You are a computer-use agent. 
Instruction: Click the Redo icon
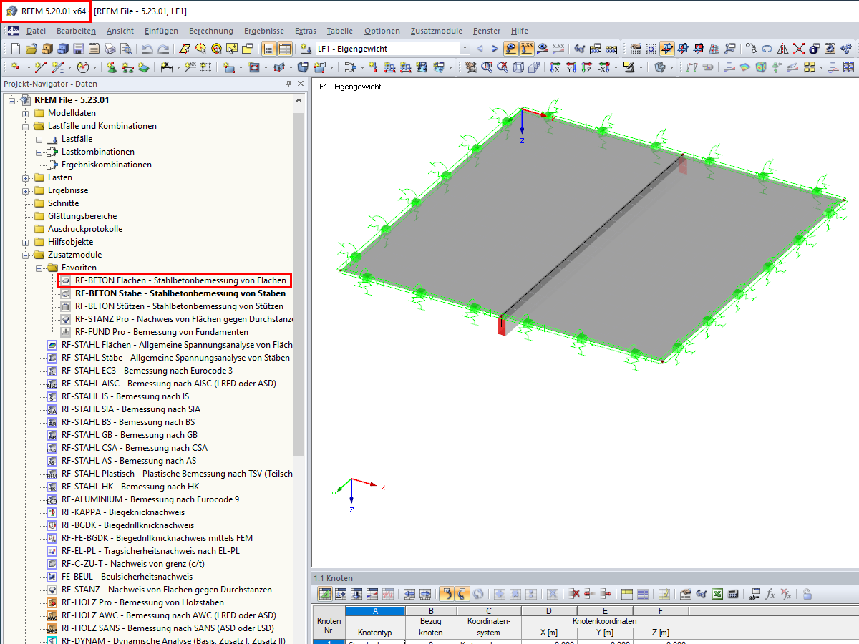(x=162, y=49)
